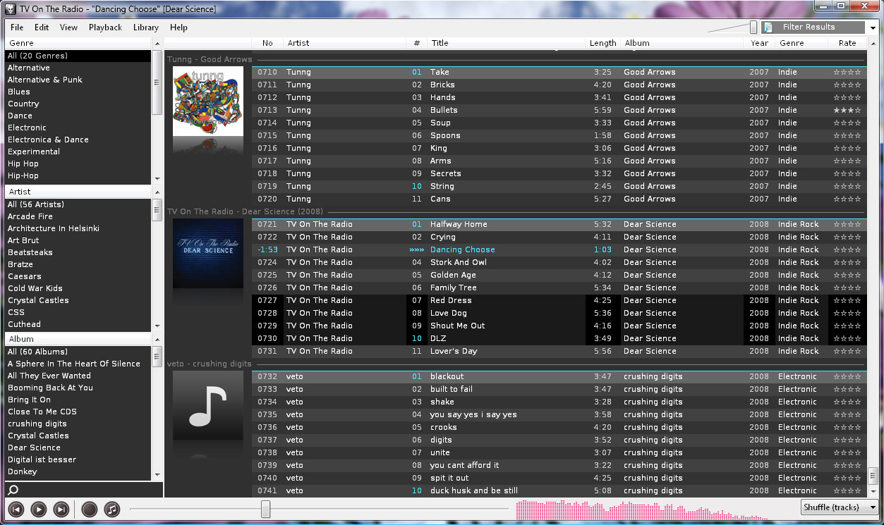884x525 pixels.
Task: Select the track duck husk and be still
Action: (559, 490)
